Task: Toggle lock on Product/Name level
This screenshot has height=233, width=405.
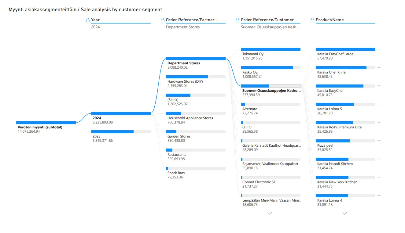Action: tap(312, 20)
